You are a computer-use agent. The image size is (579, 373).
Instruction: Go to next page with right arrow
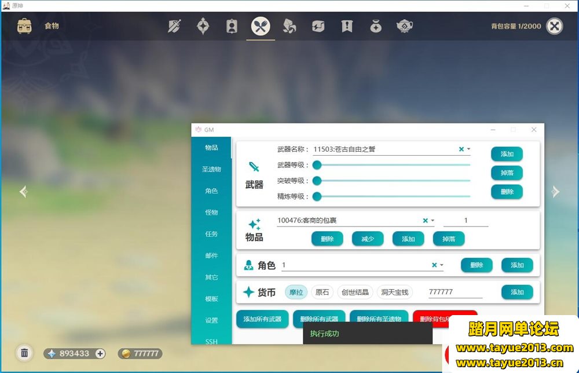click(555, 192)
